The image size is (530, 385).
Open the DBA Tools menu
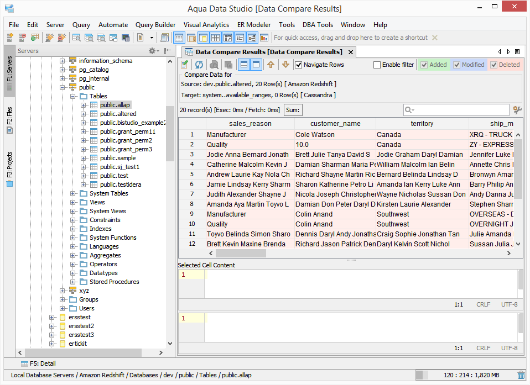pos(318,25)
